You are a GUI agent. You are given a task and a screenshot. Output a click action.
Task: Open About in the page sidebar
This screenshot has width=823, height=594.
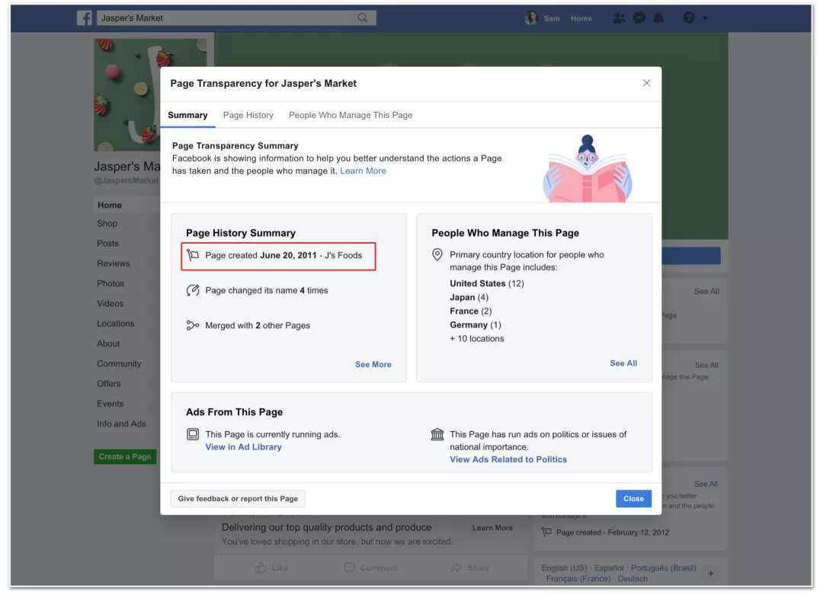(x=109, y=343)
